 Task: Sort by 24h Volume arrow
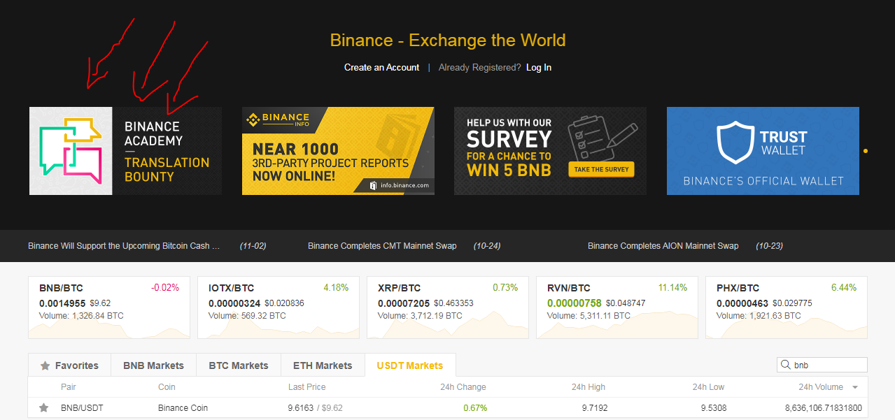854,387
